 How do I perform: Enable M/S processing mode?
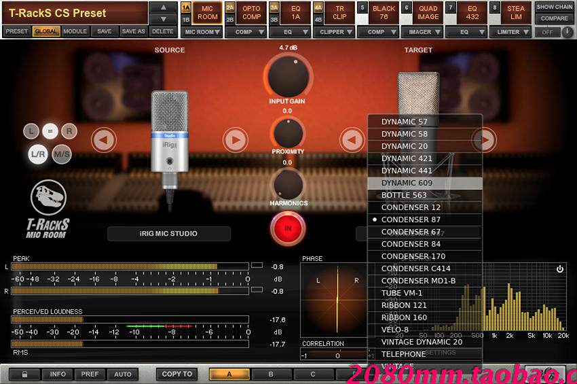62,154
